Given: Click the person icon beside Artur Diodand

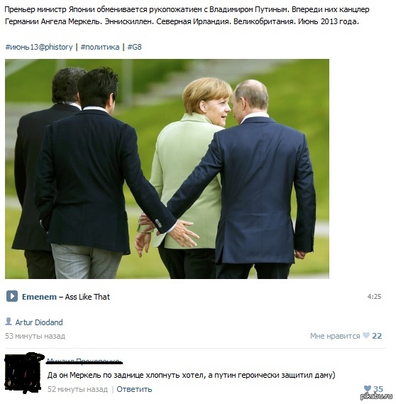Looking at the screenshot, I should pyautogui.click(x=9, y=322).
